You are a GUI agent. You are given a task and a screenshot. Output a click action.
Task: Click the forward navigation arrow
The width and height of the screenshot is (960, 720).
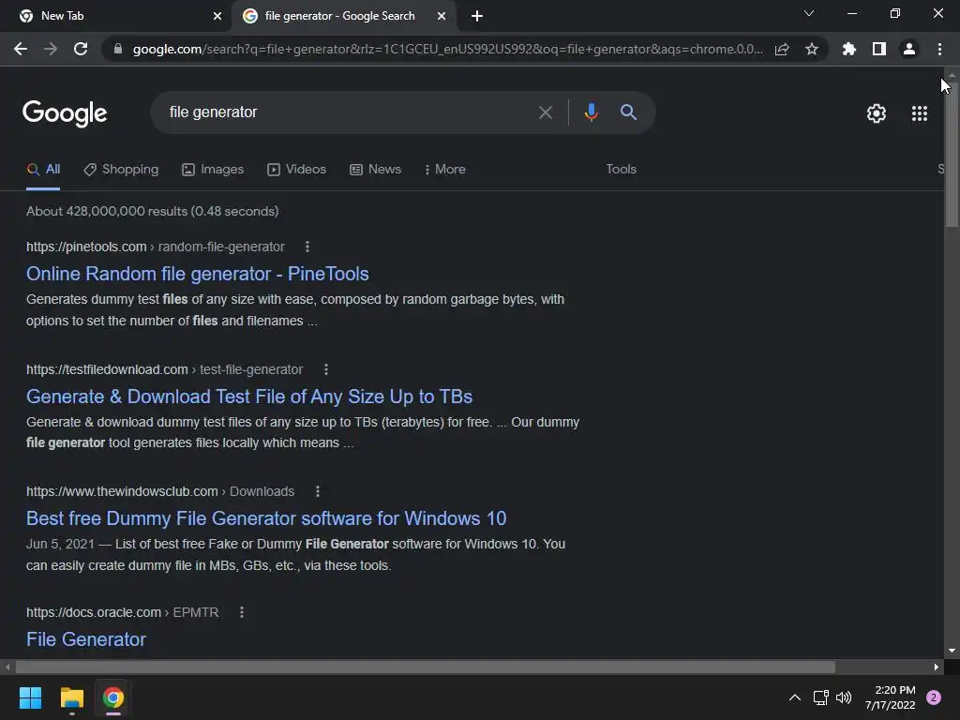(x=51, y=49)
